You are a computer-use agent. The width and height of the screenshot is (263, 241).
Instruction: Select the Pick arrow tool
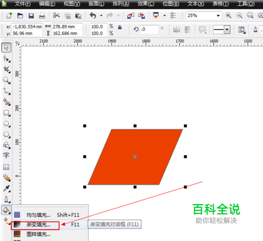(6, 47)
